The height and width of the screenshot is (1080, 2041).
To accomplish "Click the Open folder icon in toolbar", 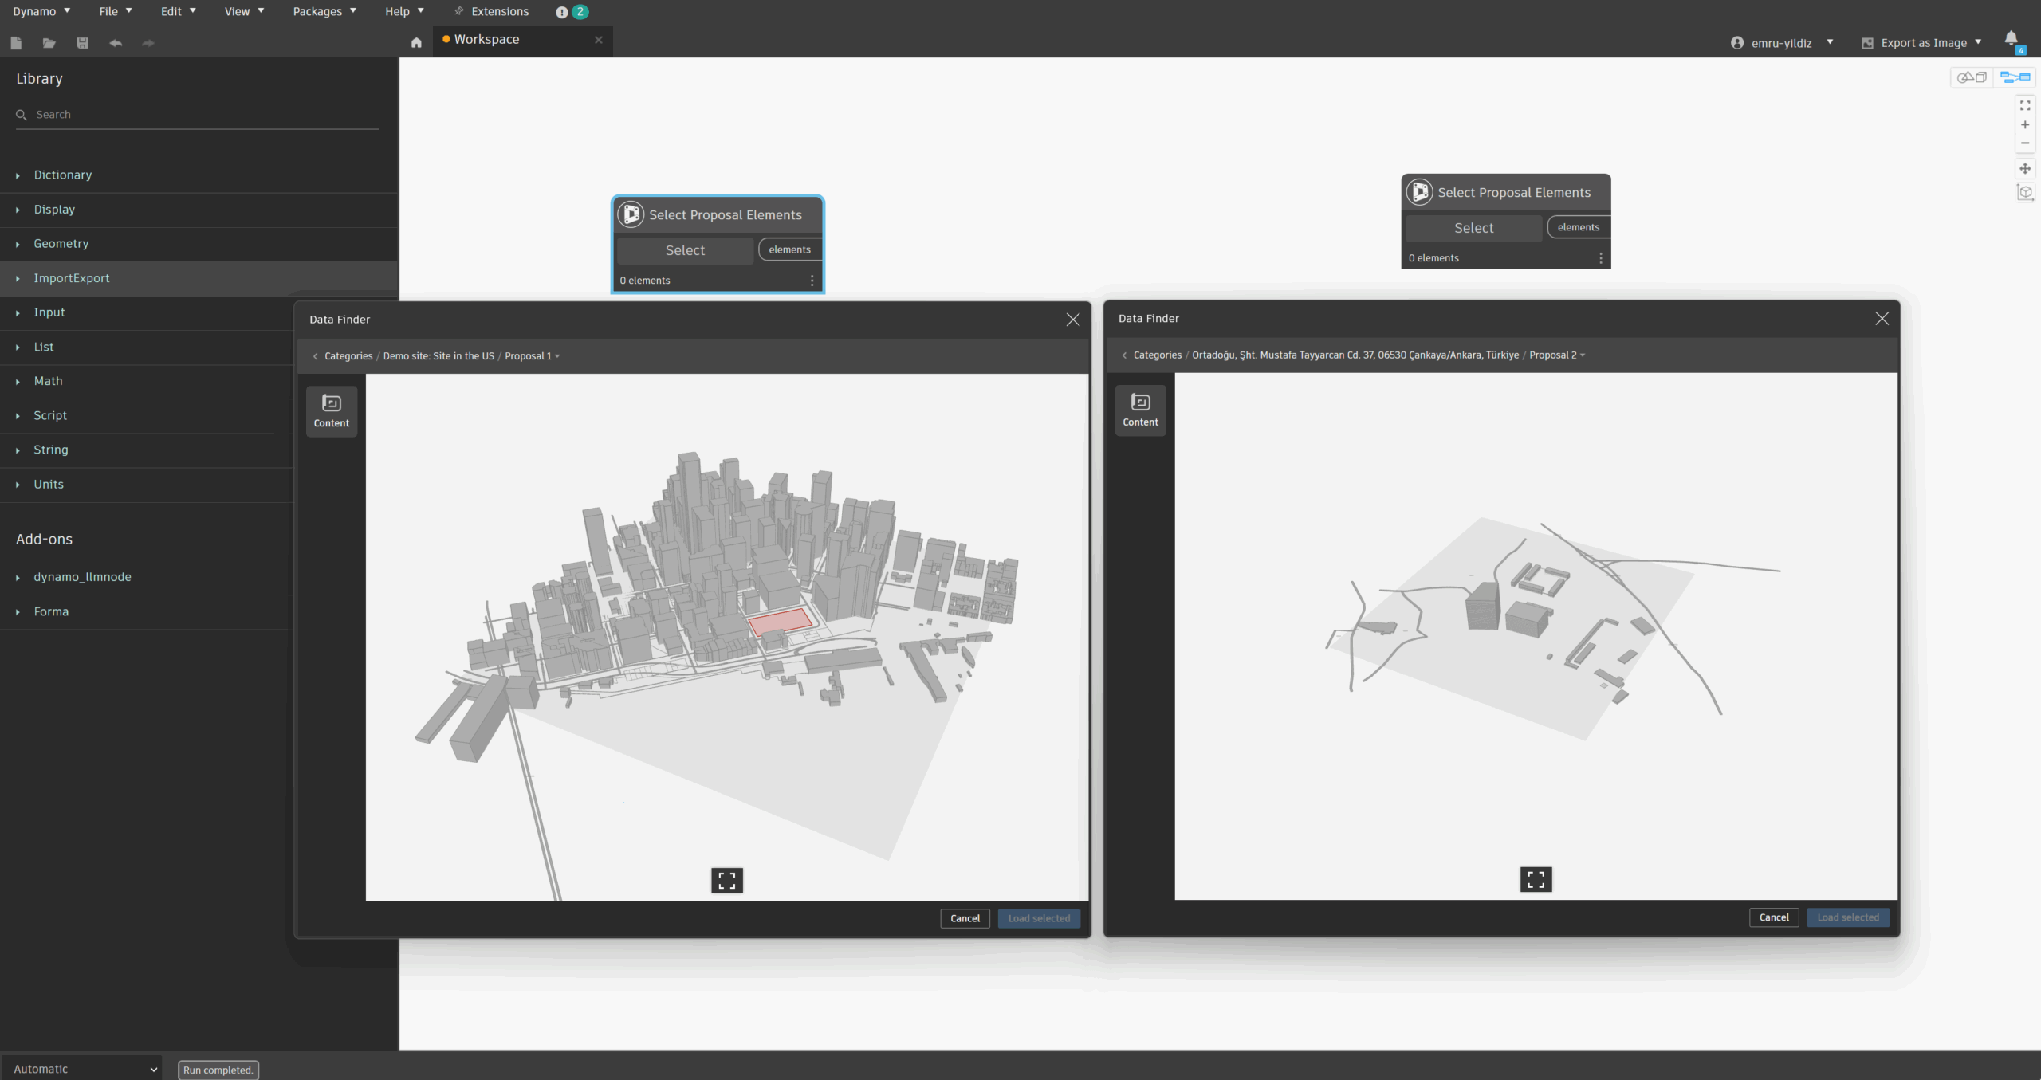I will [49, 43].
